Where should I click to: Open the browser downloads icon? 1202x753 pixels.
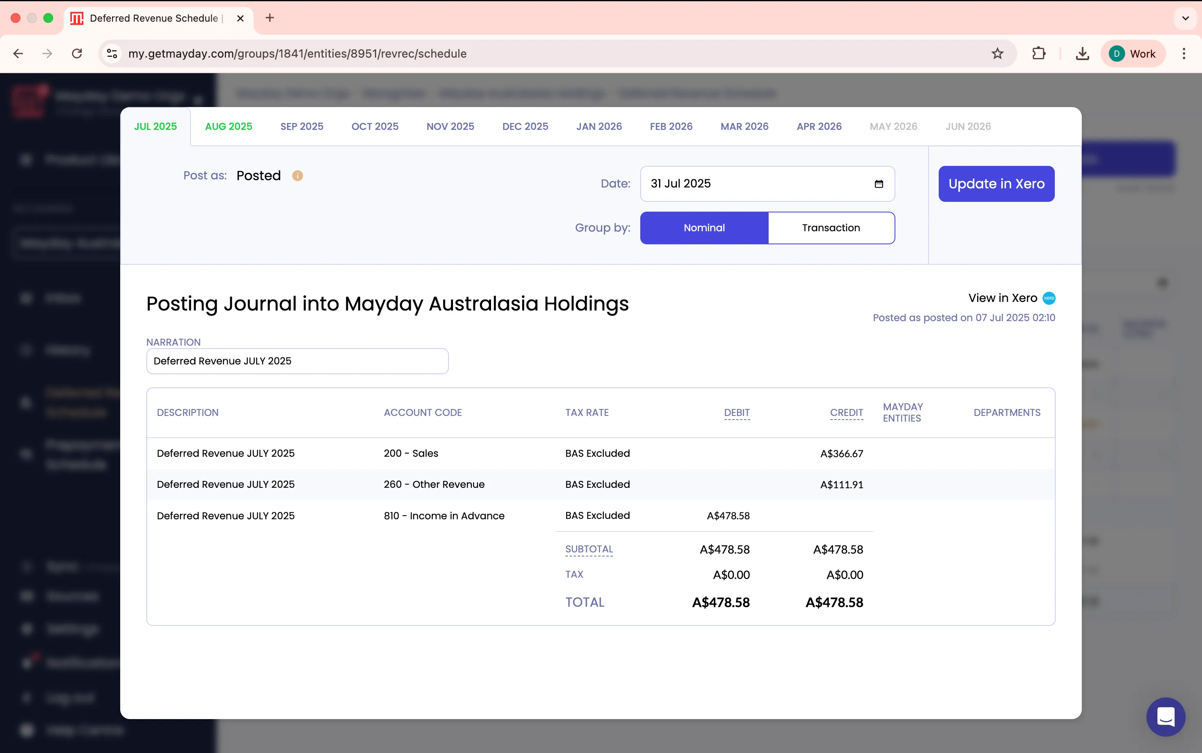[1082, 54]
